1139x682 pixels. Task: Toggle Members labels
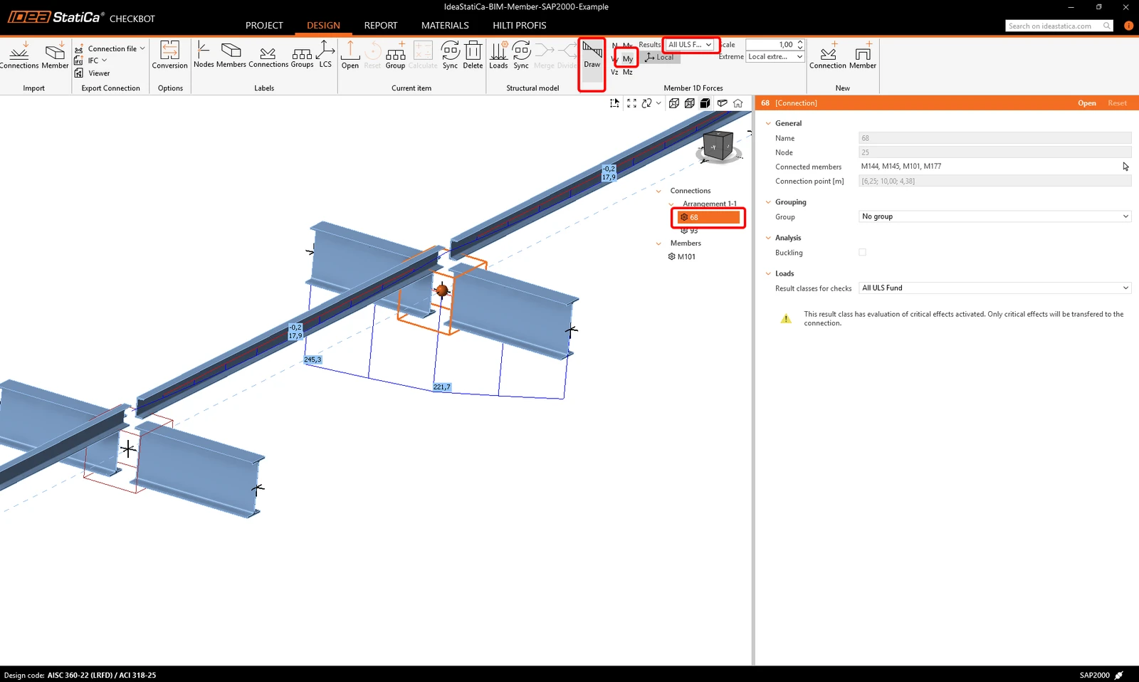point(231,55)
